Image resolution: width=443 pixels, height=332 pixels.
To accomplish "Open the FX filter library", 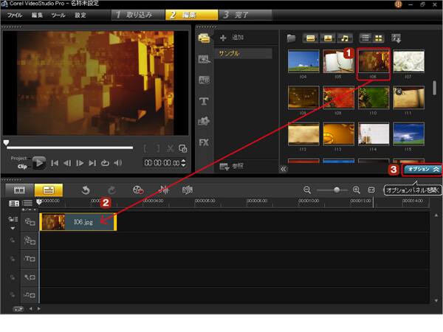I will (204, 142).
